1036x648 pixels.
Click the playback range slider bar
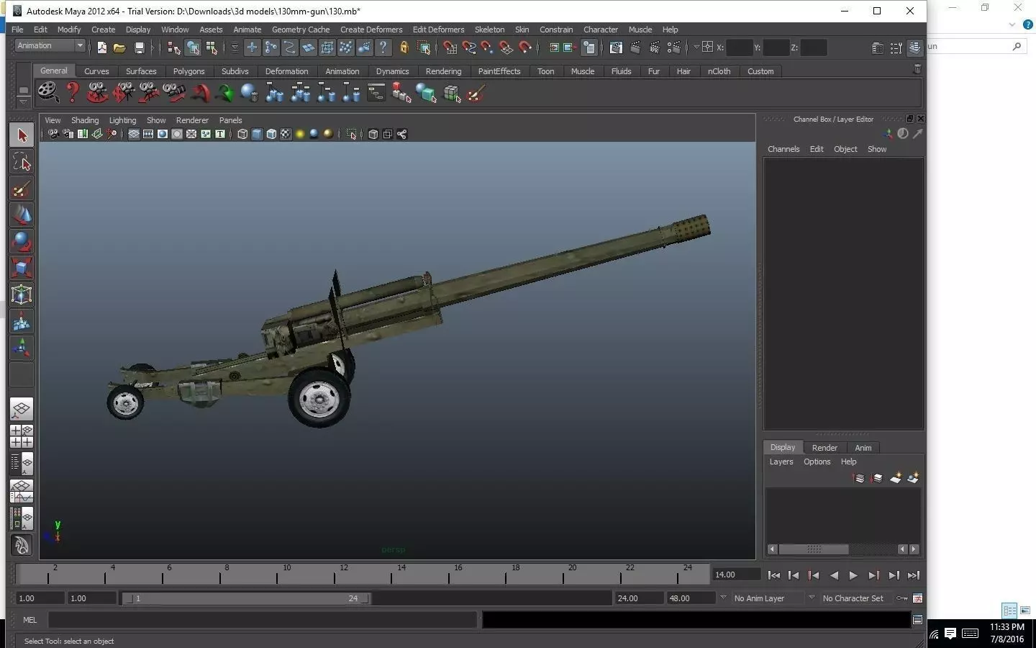pos(246,598)
